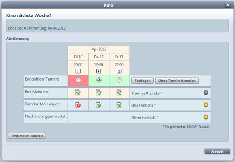Open info icon for Fr 13 22:00
235x162 pixels.
tap(119, 71)
